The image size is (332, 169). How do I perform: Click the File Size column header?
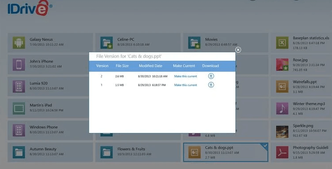coord(122,66)
